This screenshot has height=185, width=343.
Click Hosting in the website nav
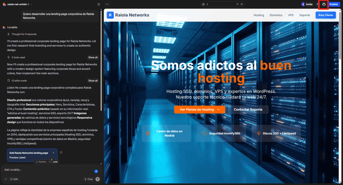pos(259,15)
